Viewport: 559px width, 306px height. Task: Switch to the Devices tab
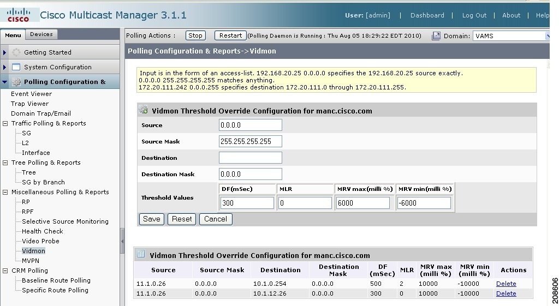pos(41,34)
